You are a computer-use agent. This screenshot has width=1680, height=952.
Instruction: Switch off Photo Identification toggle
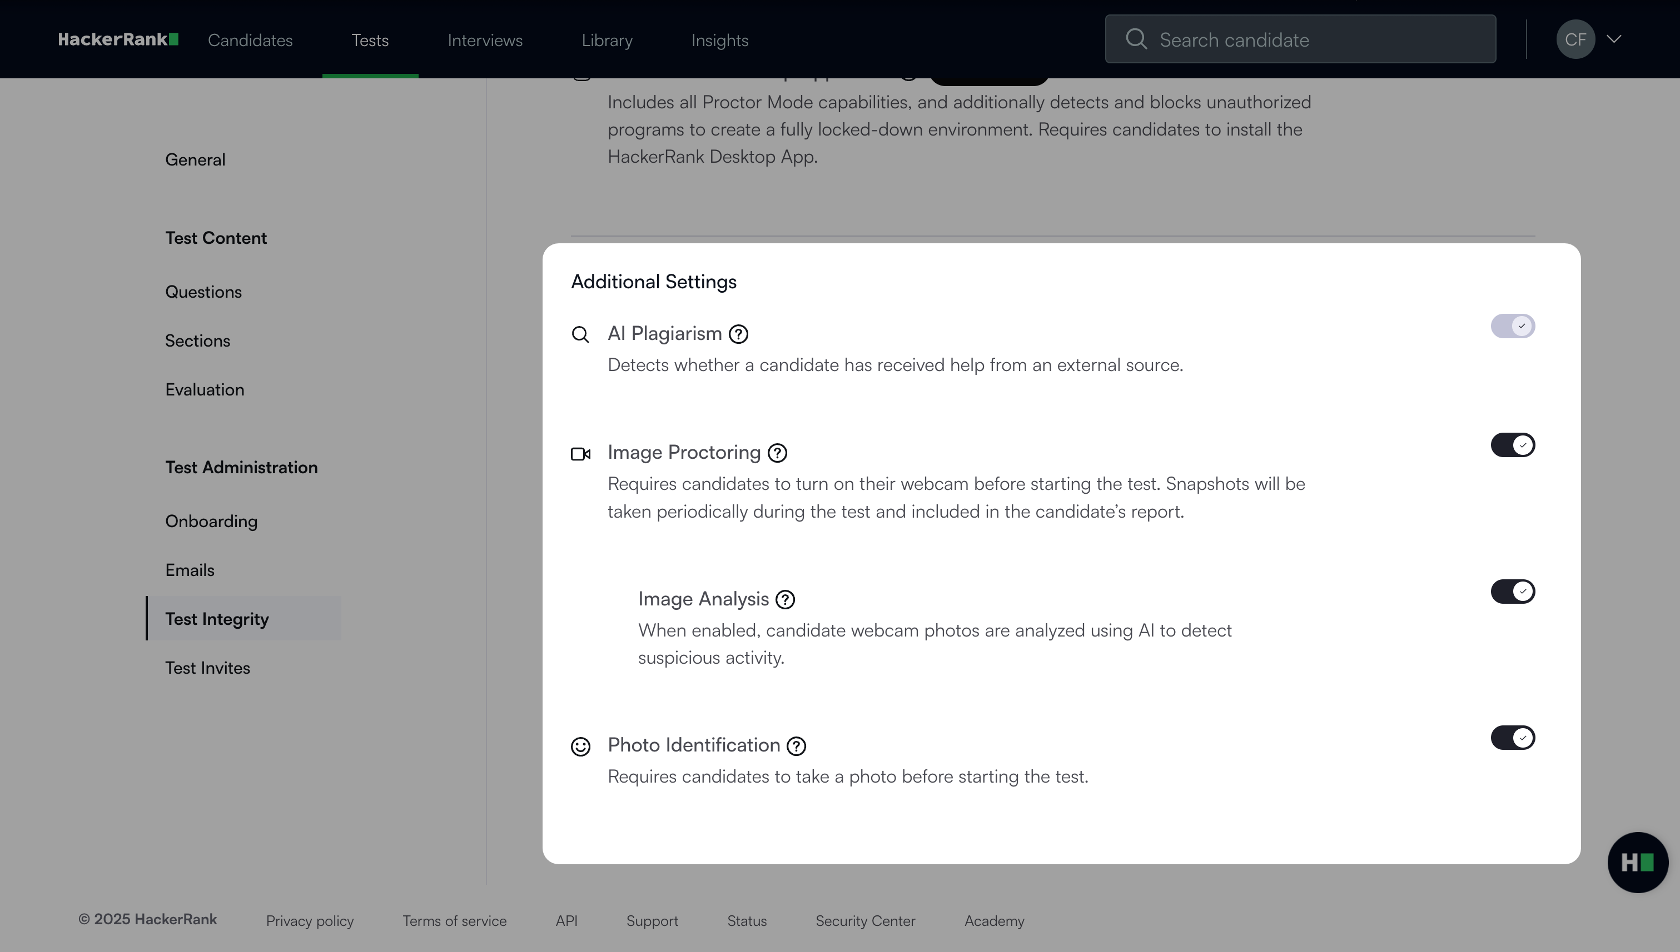point(1513,738)
